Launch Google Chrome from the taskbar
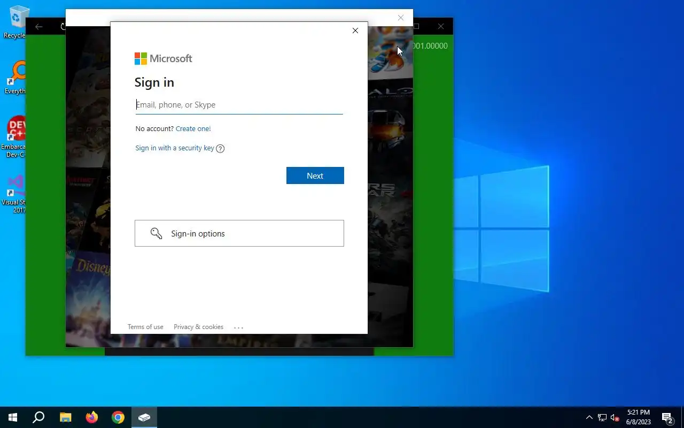The width and height of the screenshot is (684, 428). tap(118, 417)
